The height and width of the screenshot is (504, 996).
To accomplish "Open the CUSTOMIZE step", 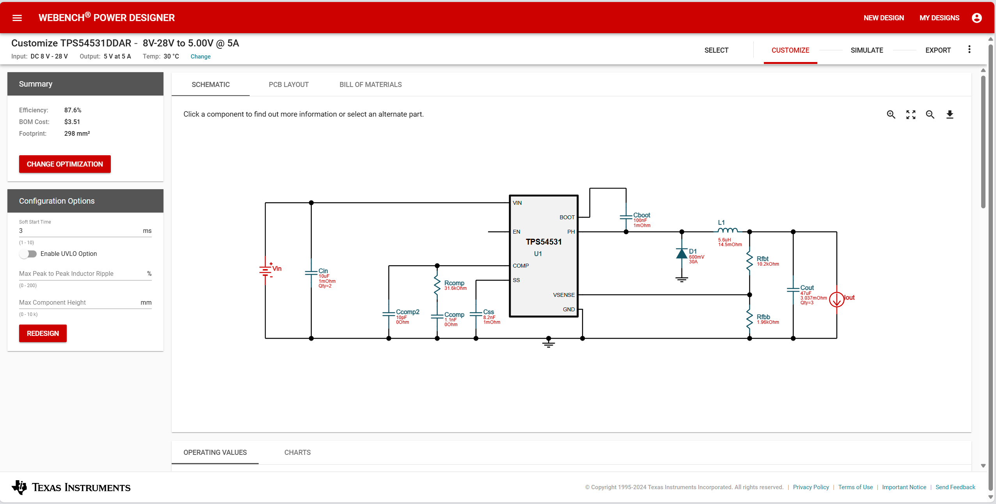I will point(790,50).
